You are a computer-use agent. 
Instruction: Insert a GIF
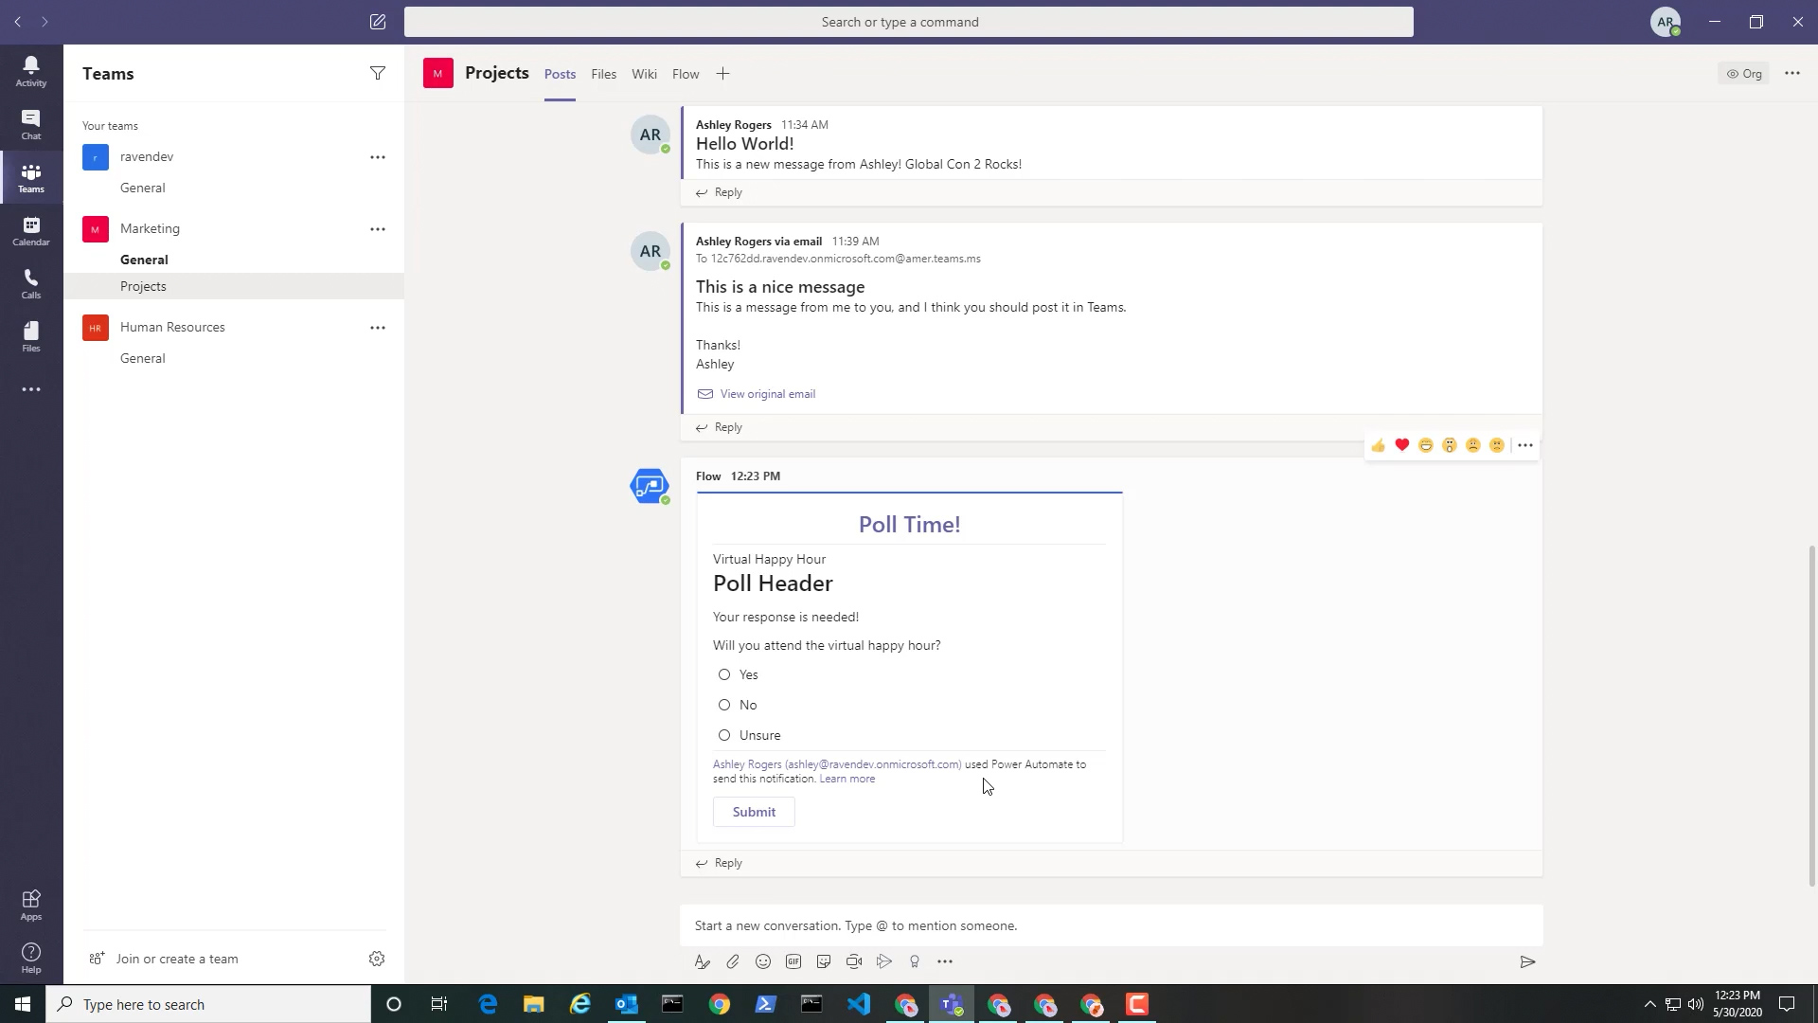[x=793, y=961]
